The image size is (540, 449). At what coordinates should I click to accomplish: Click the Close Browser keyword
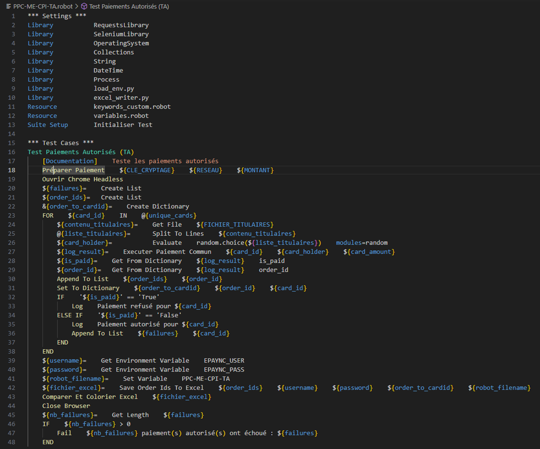tap(66, 405)
